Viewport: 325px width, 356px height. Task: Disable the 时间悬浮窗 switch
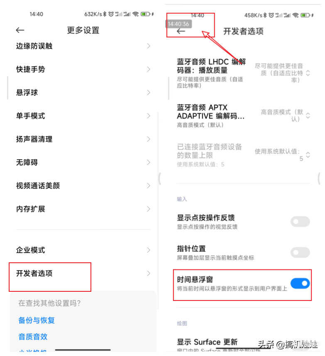pos(300,283)
